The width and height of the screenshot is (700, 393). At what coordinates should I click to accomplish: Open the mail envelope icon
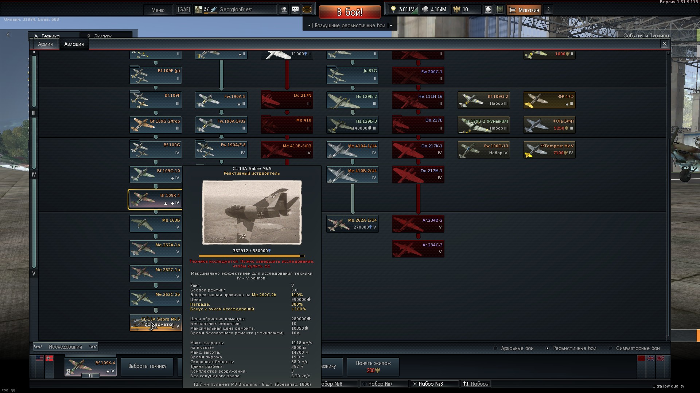[307, 10]
